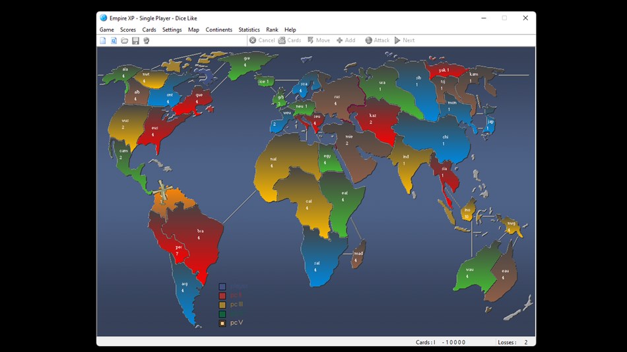Select the Move armies toolbar button

click(x=319, y=40)
